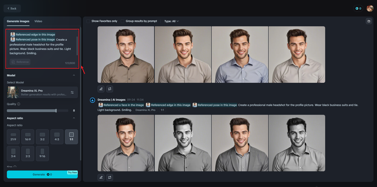Viewport: 377px width, 187px height.
Task: Go Back using the Back button
Action: [x=12, y=9]
